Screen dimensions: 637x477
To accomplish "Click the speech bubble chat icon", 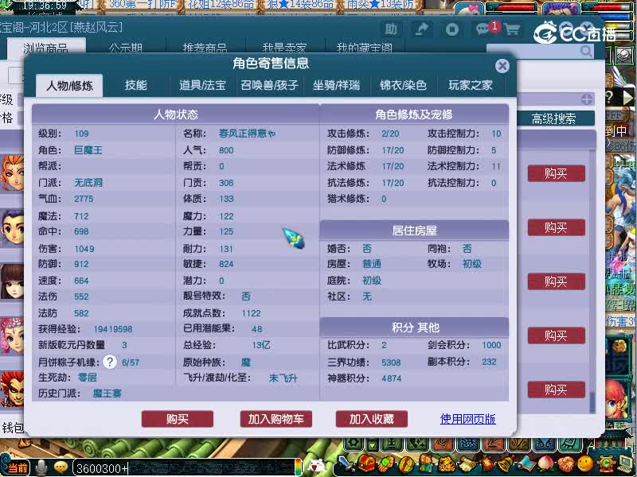I will 61,467.
